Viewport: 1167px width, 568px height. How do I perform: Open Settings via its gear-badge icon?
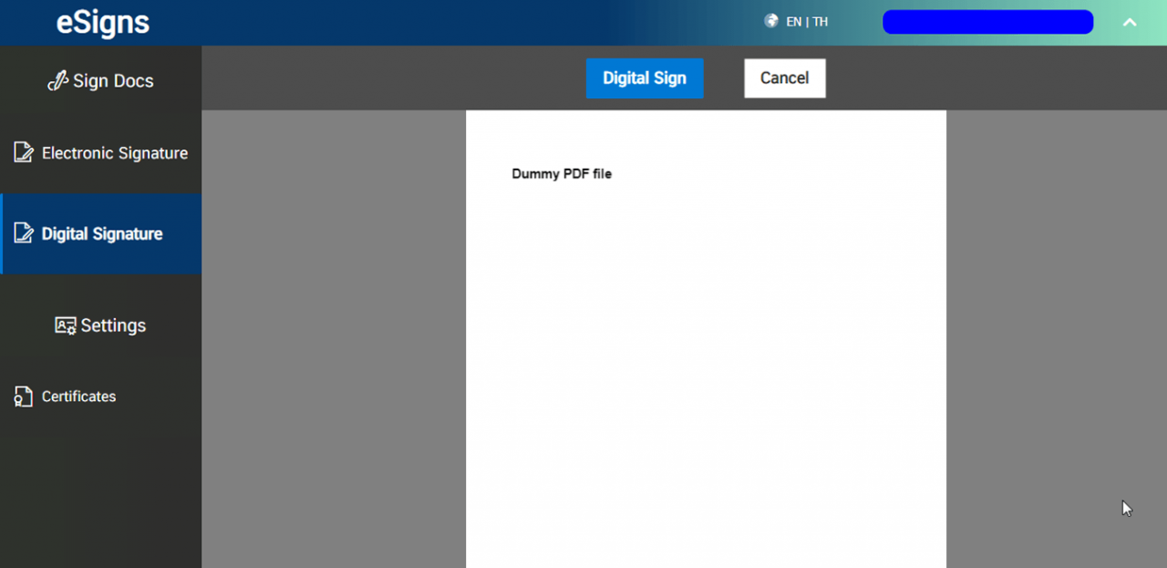click(x=64, y=325)
